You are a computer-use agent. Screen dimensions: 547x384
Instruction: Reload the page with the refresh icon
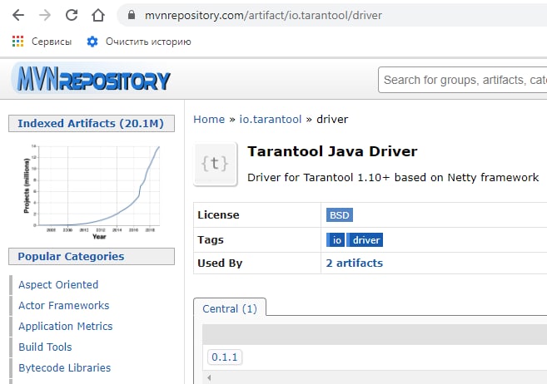click(72, 15)
